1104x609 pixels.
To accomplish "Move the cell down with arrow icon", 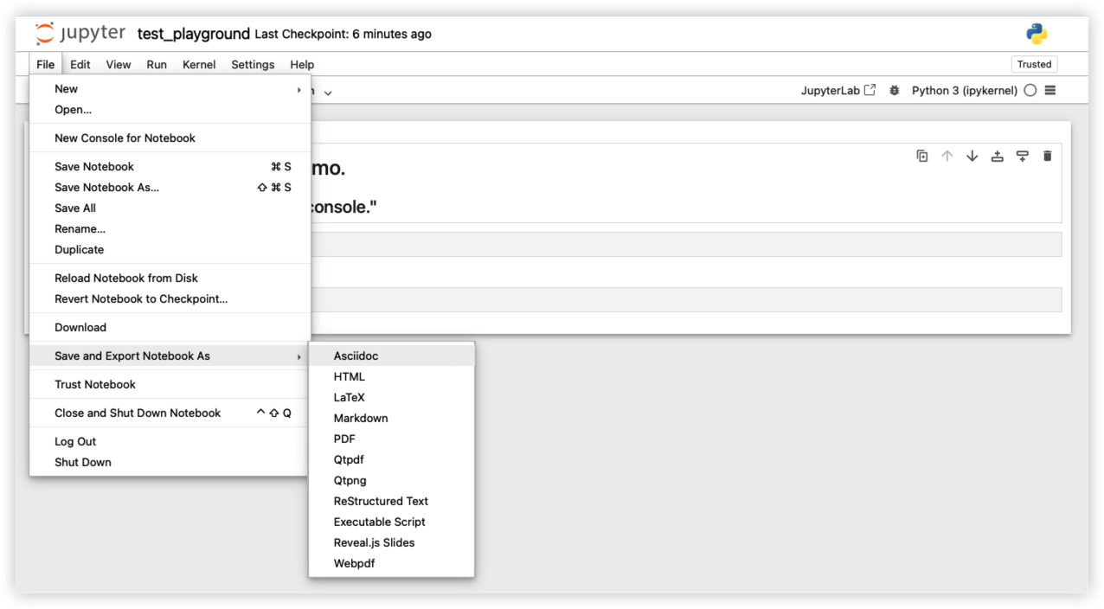I will click(972, 156).
